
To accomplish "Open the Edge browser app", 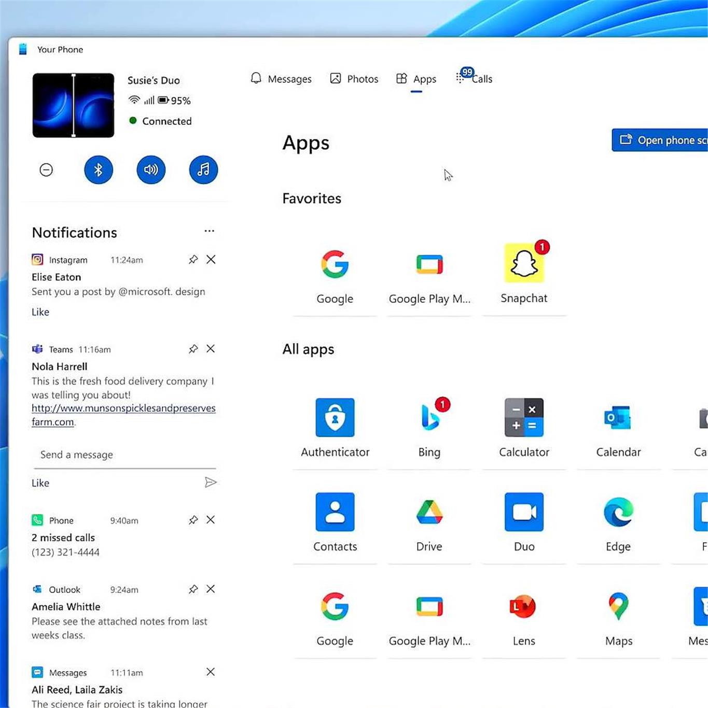I will click(618, 512).
